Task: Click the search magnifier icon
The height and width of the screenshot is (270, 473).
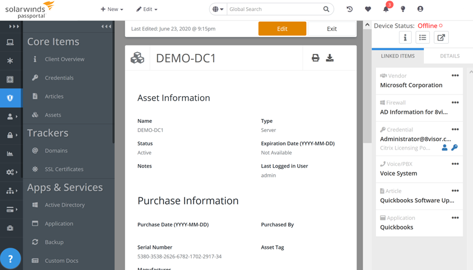Action: [x=326, y=9]
